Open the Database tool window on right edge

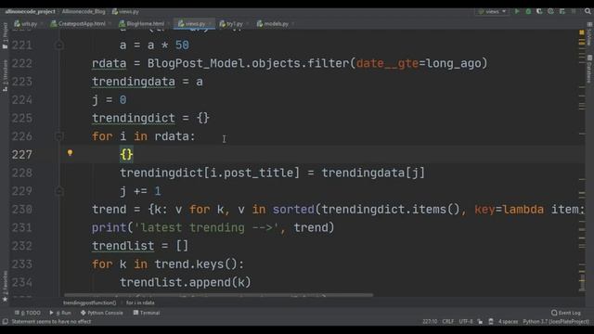coord(589,69)
